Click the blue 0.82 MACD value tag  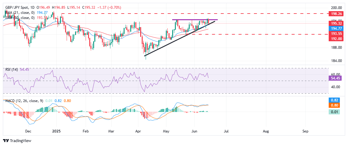coord(335,100)
